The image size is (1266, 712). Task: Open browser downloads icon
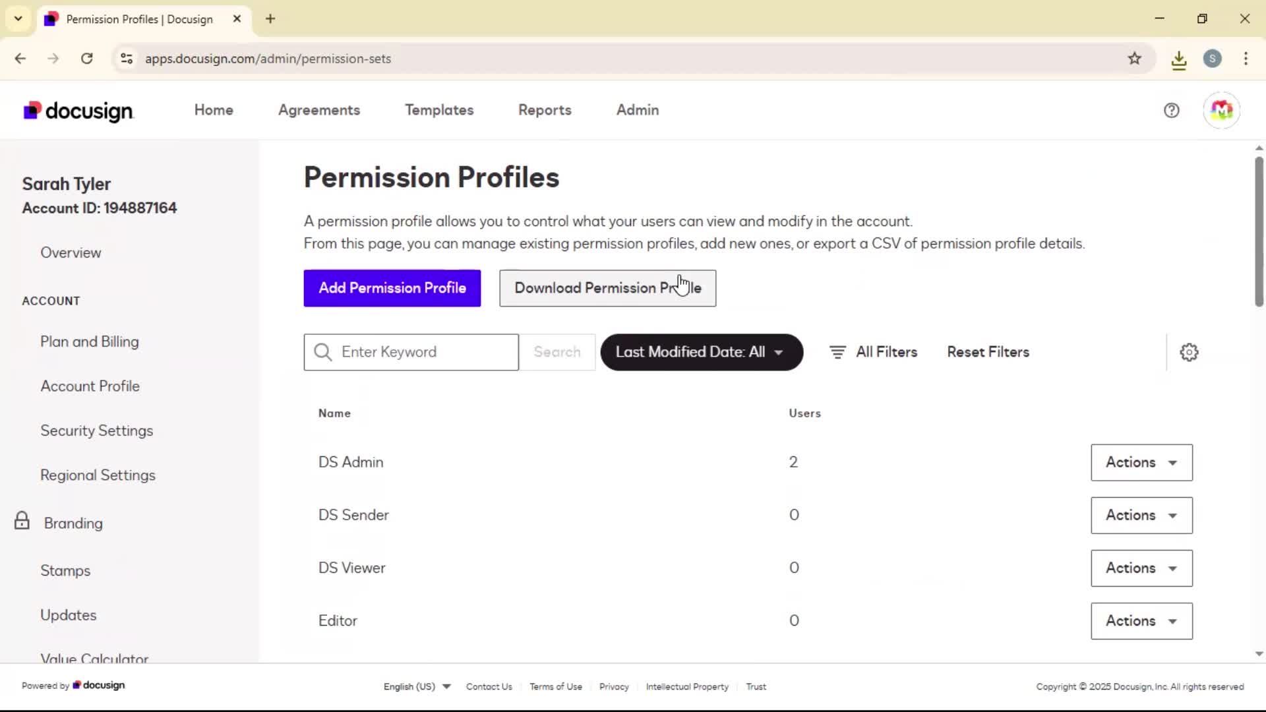(x=1179, y=60)
